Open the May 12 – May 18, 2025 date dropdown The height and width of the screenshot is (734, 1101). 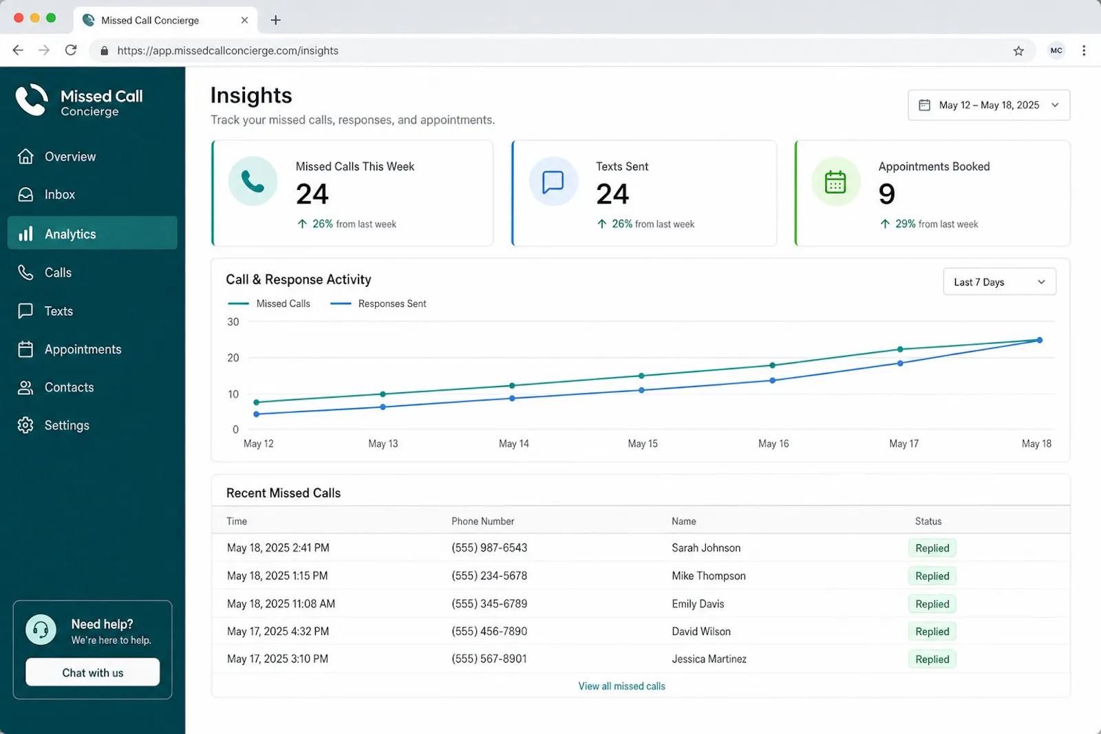coord(989,105)
